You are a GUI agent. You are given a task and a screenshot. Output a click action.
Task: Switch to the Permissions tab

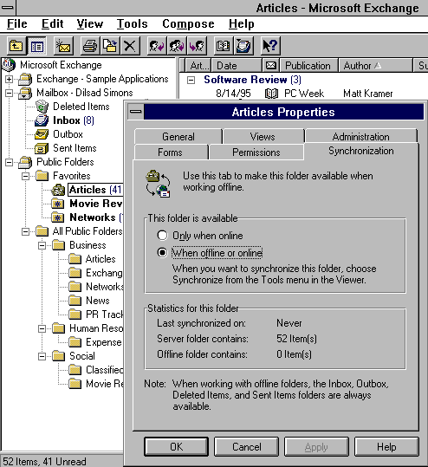256,152
